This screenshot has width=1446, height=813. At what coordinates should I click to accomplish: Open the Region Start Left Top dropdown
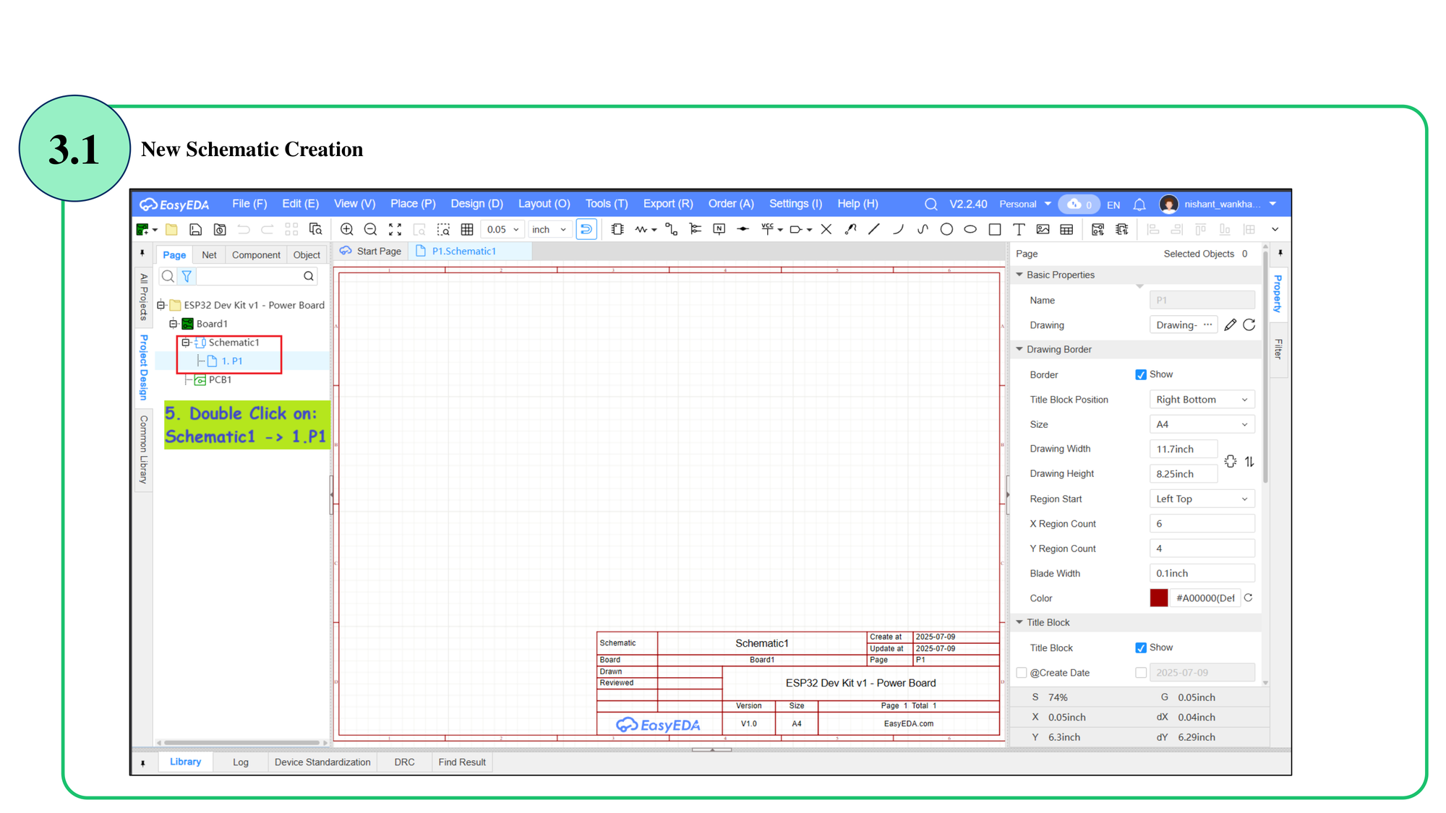[1202, 499]
